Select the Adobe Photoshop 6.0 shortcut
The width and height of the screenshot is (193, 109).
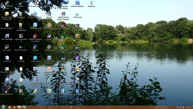21,38
